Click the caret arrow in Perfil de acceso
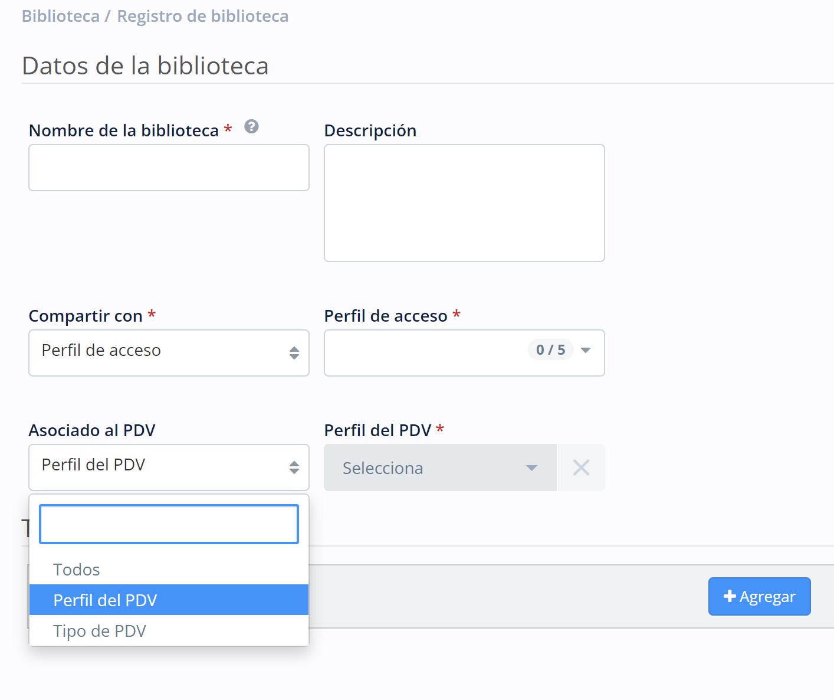This screenshot has width=834, height=700. click(x=586, y=351)
